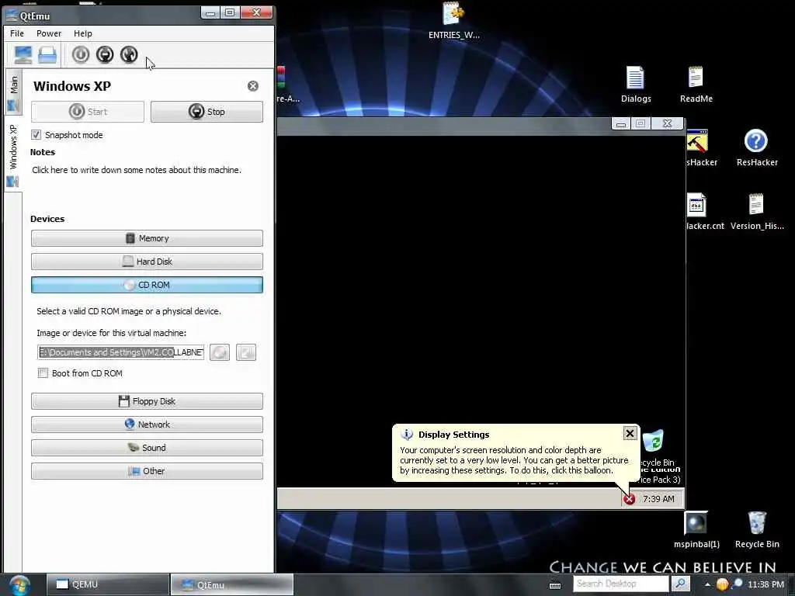Toggle the Snapshot mode checkbox
This screenshot has height=596, width=795.
[x=36, y=135]
